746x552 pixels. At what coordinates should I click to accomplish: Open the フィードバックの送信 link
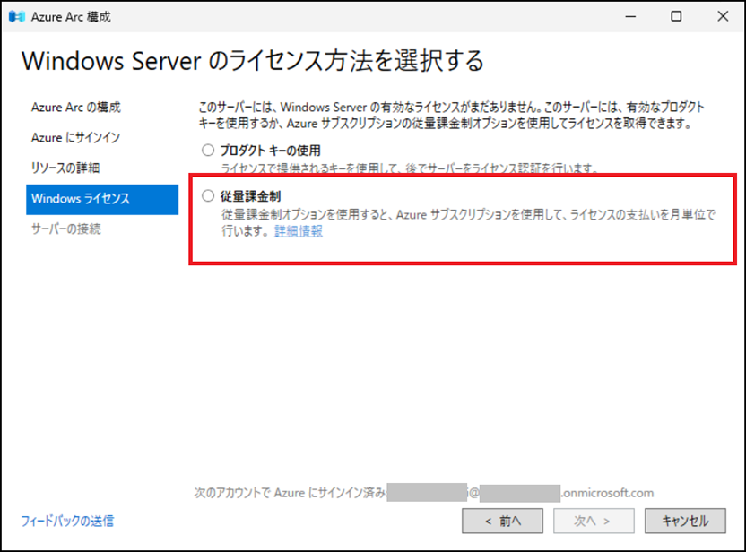[67, 522]
